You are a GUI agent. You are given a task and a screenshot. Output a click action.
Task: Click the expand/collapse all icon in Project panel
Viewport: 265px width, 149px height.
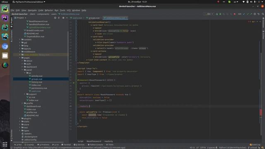click(x=59, y=18)
